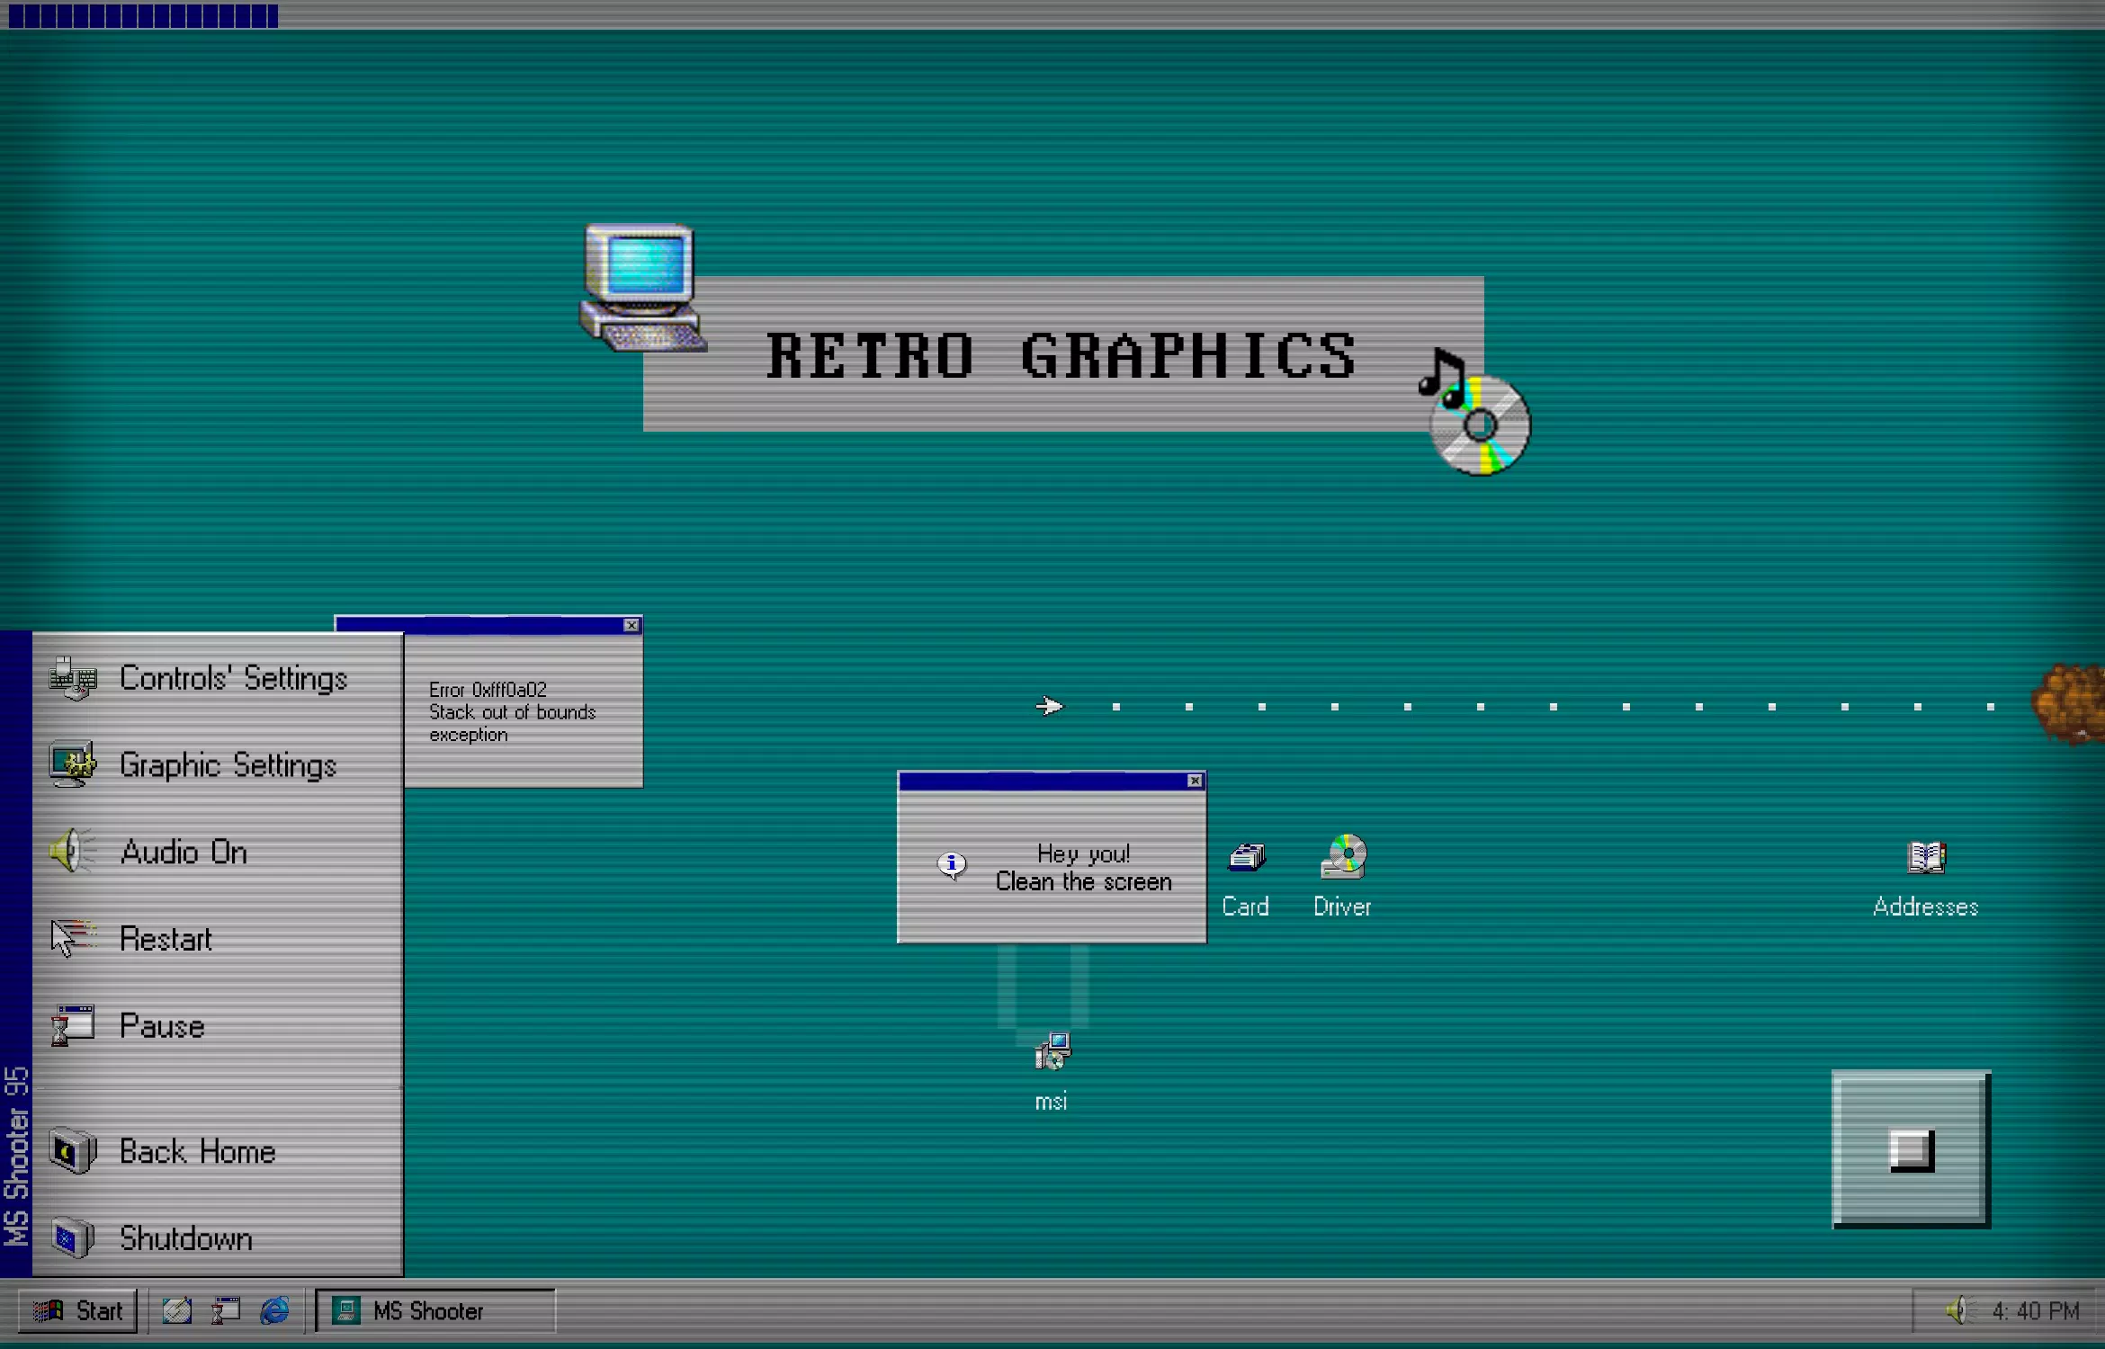Screen dimensions: 2105x1349
Task: Choose Restart from the menu
Action: pos(166,939)
